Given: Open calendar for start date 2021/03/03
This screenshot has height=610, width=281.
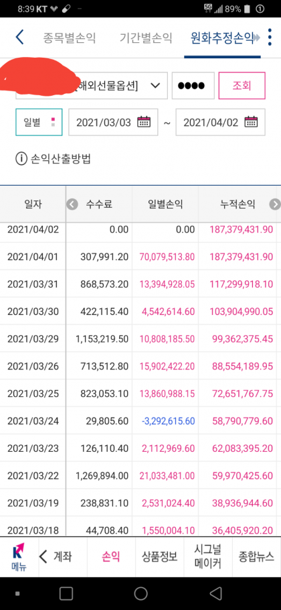Looking at the screenshot, I should (144, 122).
